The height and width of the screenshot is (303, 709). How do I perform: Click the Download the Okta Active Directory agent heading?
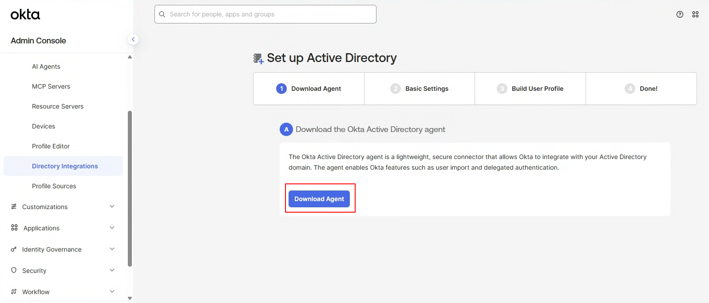pyautogui.click(x=370, y=129)
